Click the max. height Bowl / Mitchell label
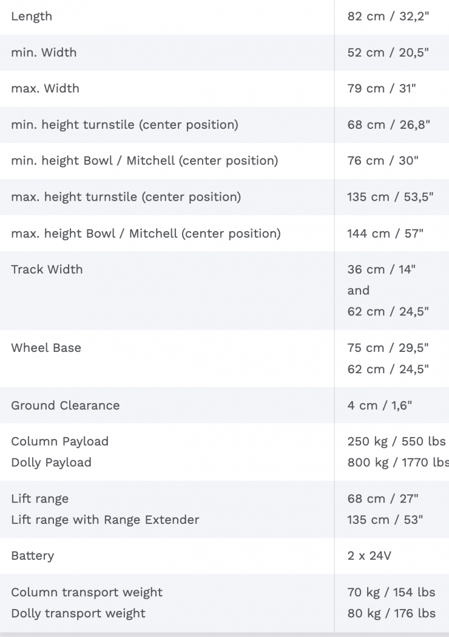Viewport: 449px width, 637px height. [x=146, y=233]
